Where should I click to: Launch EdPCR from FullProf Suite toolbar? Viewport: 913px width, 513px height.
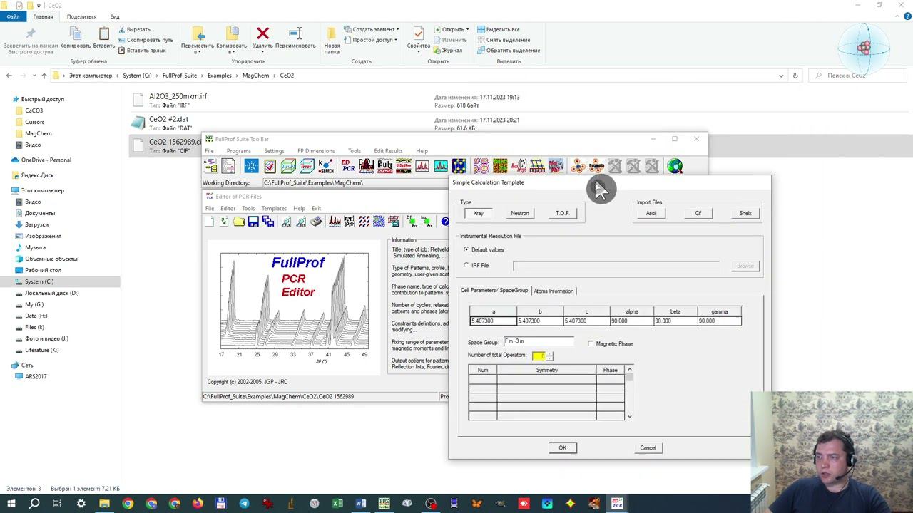coord(348,166)
